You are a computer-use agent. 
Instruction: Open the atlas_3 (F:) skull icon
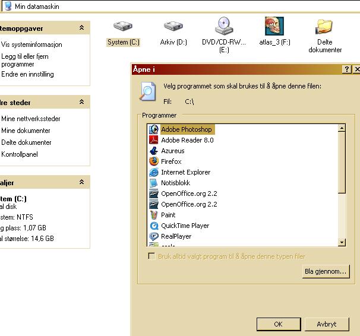(274, 26)
